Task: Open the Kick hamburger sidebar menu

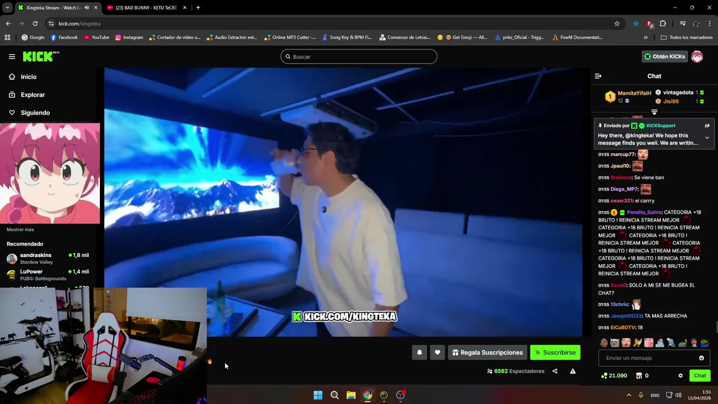Action: [12, 57]
